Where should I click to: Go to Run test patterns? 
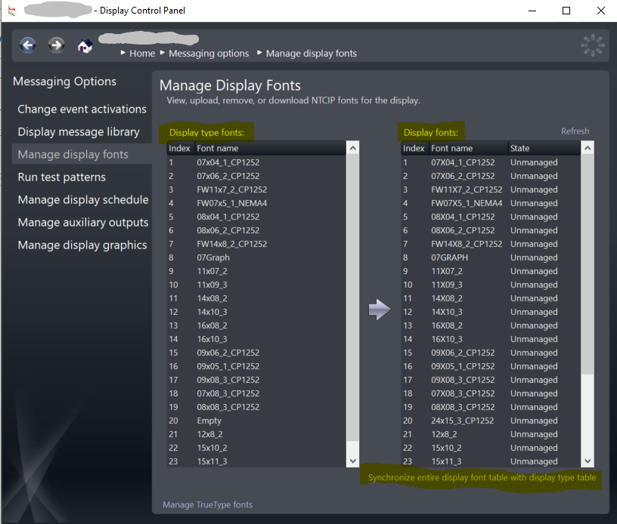click(x=62, y=177)
